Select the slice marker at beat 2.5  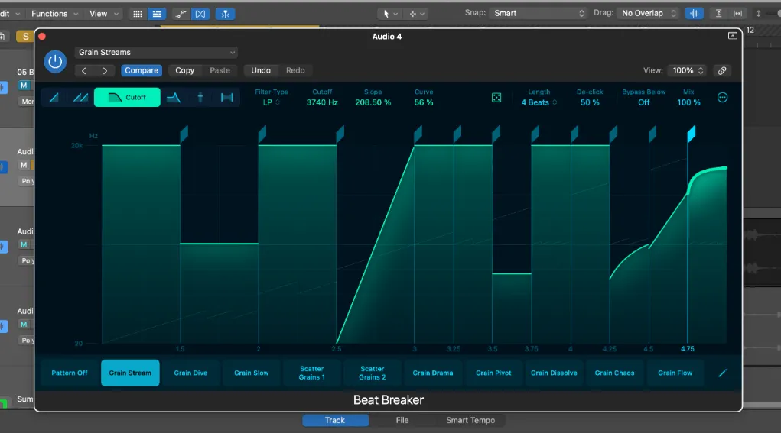[340, 134]
